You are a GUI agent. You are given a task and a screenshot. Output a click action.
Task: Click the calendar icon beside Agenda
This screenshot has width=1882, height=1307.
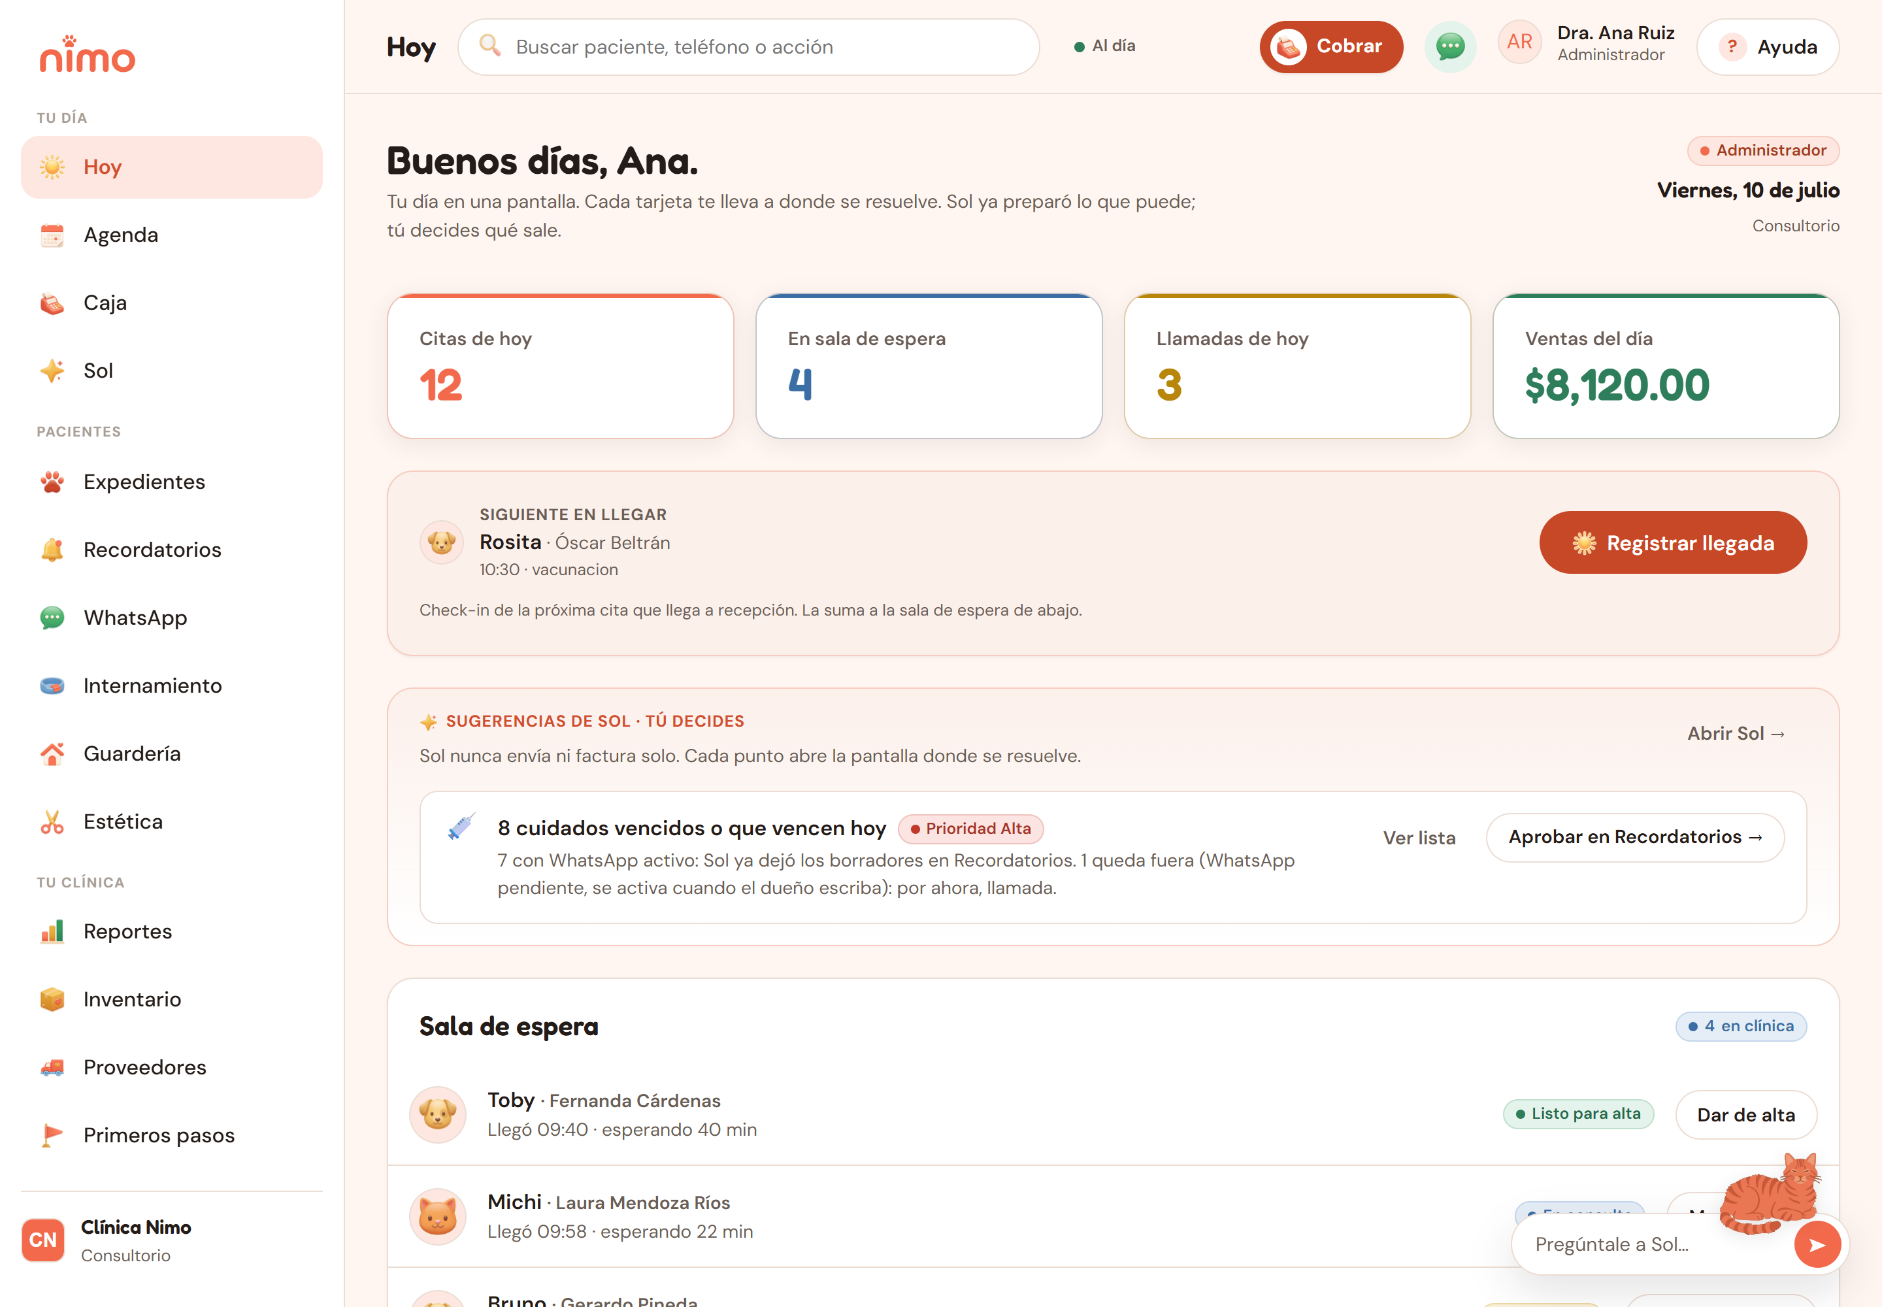(52, 235)
